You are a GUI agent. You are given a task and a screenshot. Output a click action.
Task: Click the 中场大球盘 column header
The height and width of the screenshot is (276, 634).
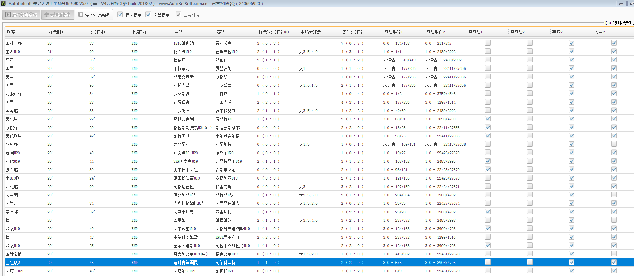(311, 32)
